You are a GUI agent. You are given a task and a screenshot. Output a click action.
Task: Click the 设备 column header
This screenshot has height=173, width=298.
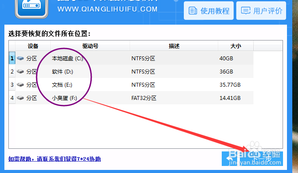[x=33, y=46]
